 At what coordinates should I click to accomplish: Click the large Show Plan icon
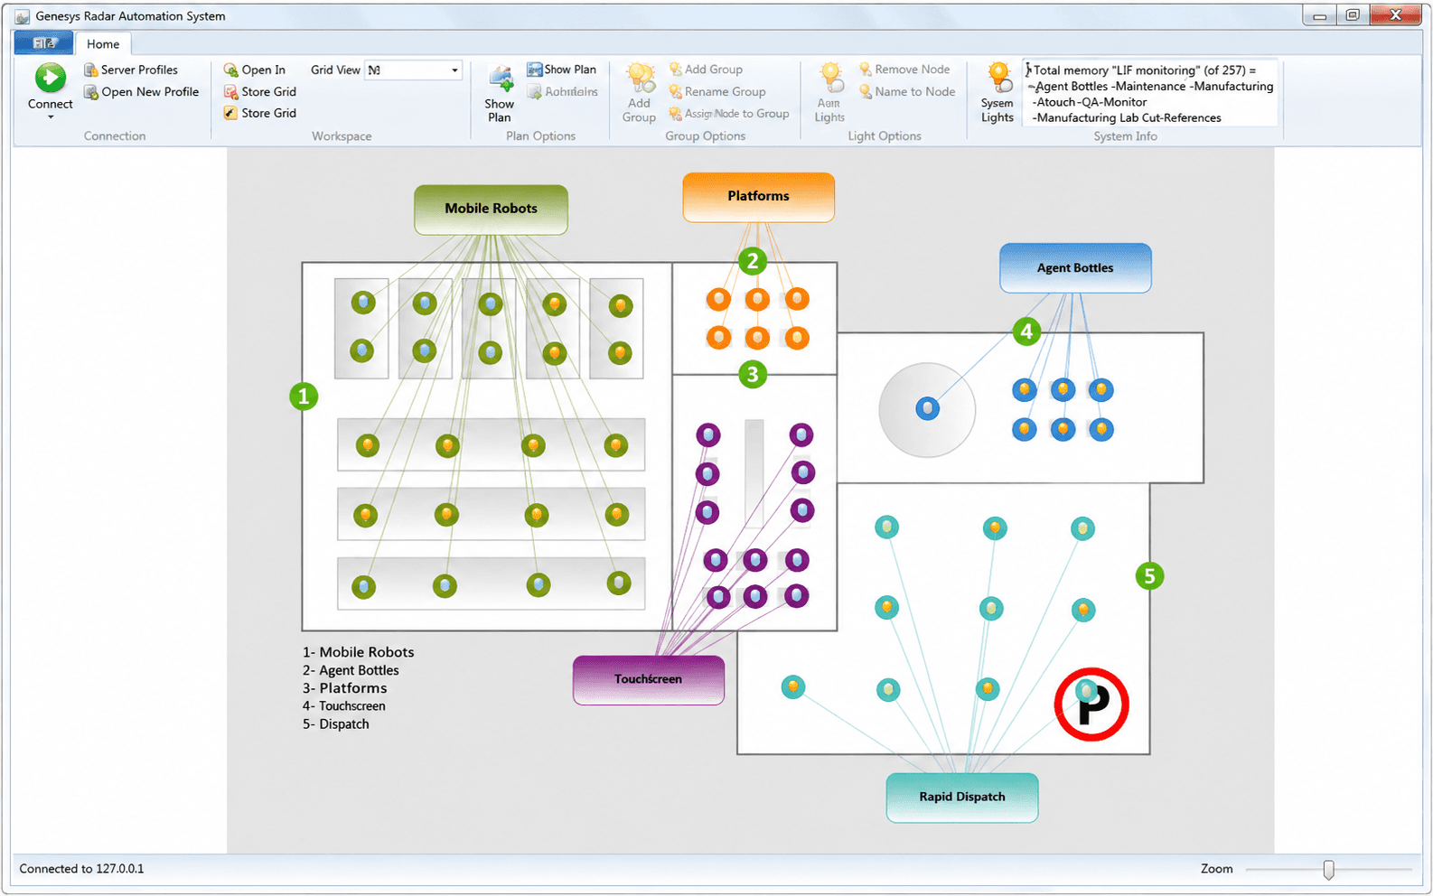500,79
